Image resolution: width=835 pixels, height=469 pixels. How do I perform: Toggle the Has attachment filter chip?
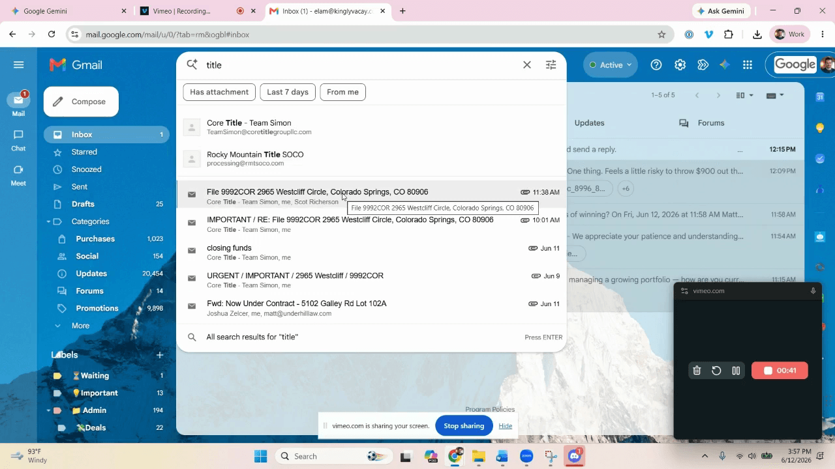click(x=219, y=92)
